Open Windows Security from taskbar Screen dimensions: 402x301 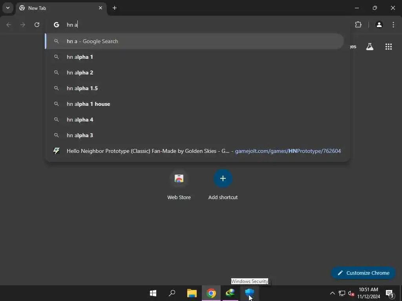click(x=249, y=292)
